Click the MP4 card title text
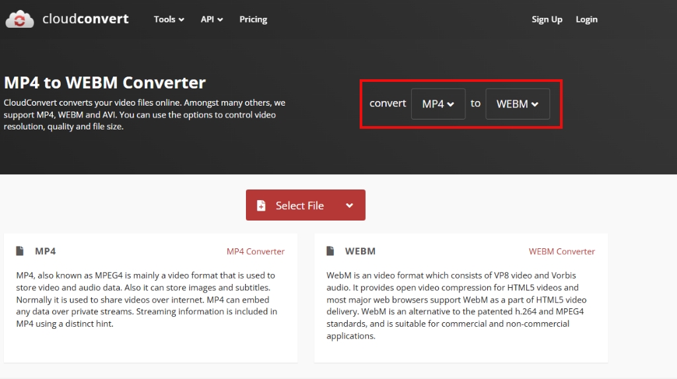 46,252
